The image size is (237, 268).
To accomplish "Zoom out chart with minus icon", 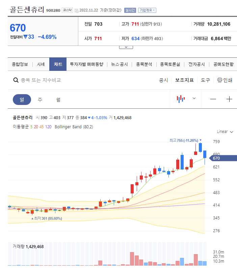I will pyautogui.click(x=213, y=99).
